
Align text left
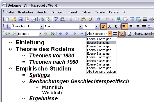coord(124,26)
